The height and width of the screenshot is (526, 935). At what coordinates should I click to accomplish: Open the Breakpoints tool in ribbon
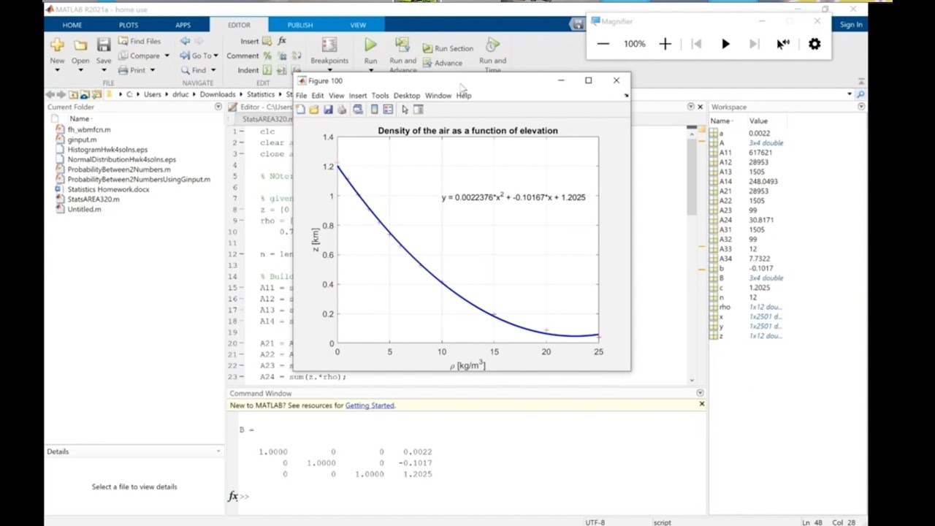[x=329, y=51]
